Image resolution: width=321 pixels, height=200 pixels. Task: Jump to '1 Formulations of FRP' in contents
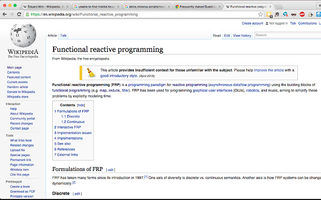tap(72, 111)
